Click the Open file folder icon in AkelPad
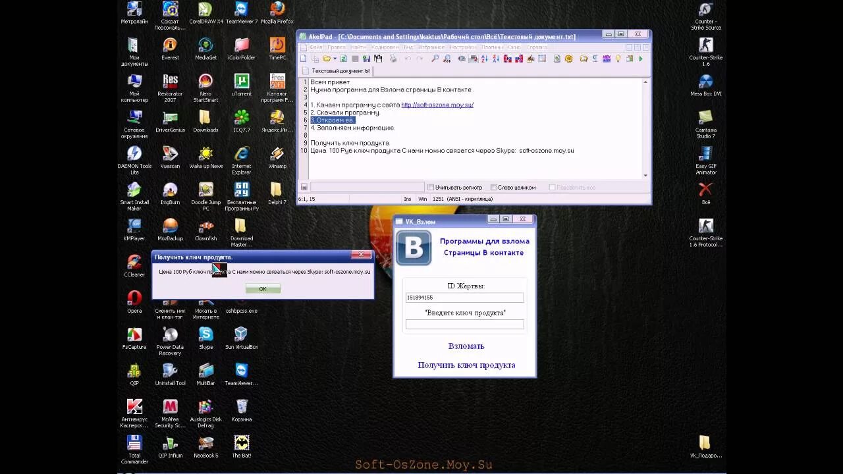The height and width of the screenshot is (474, 843). coord(326,59)
